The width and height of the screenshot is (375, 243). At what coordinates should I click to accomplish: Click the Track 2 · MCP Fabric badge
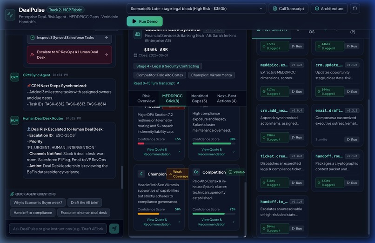coord(65,10)
